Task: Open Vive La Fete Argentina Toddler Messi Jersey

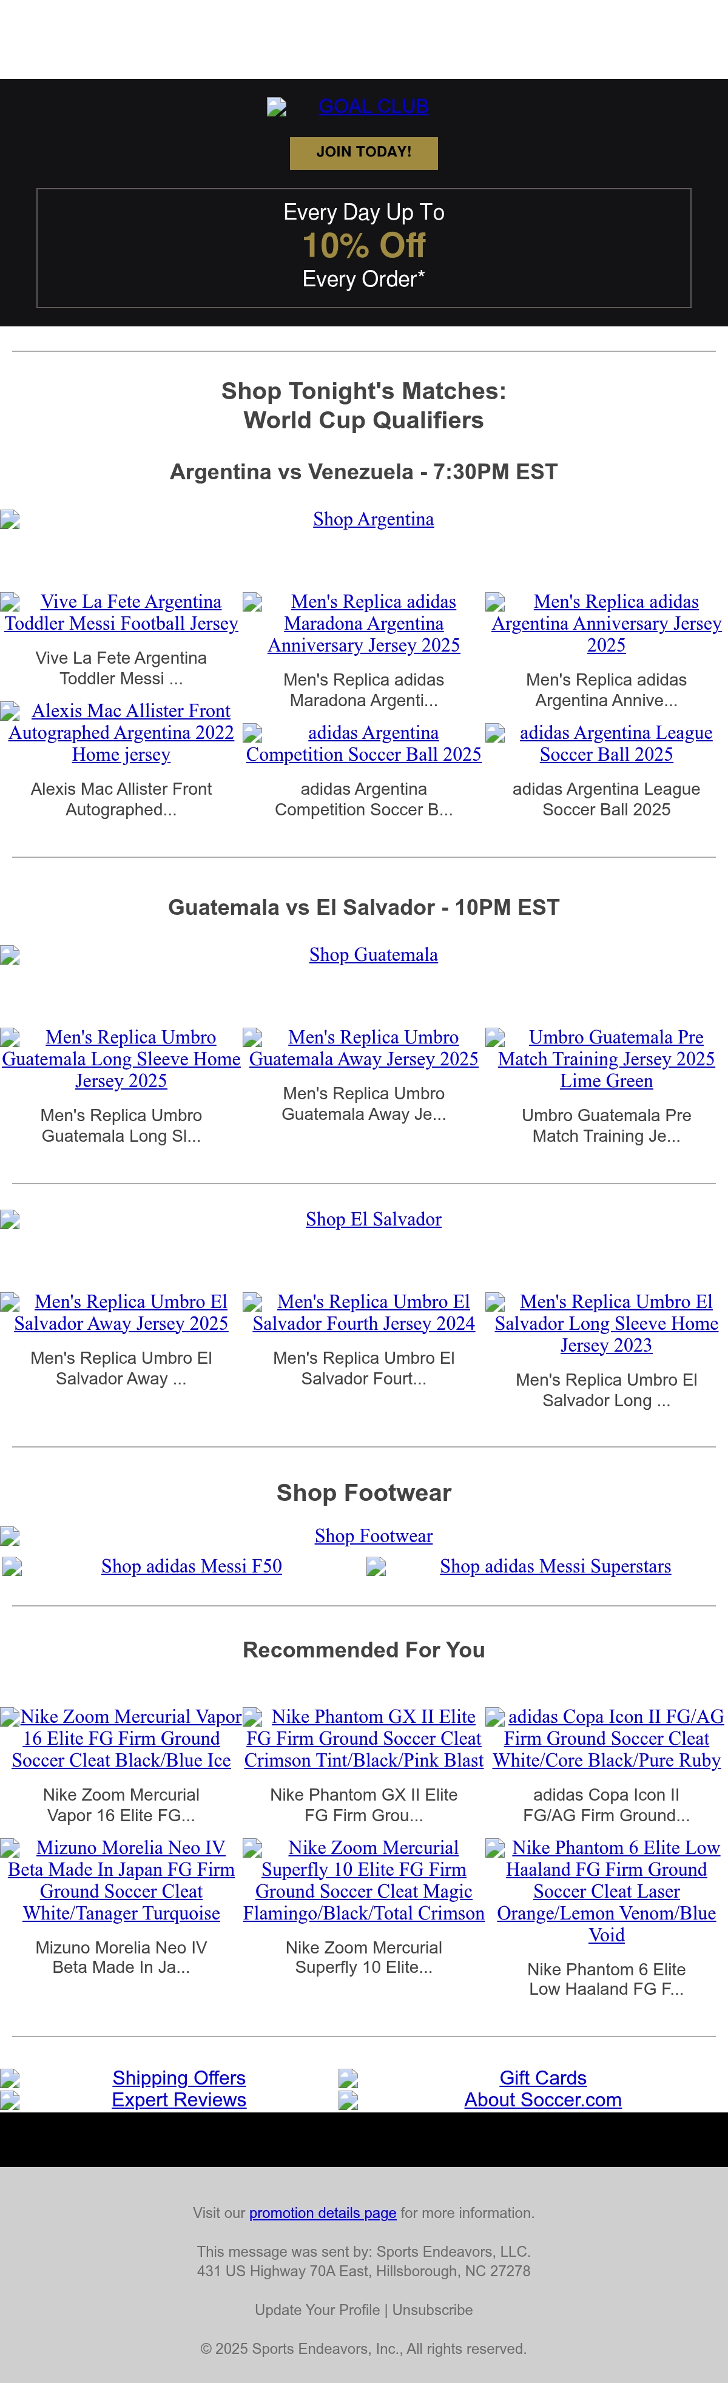Action: 121,612
